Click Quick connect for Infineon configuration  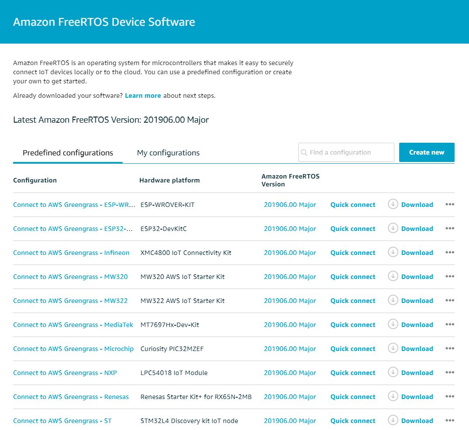[353, 253]
